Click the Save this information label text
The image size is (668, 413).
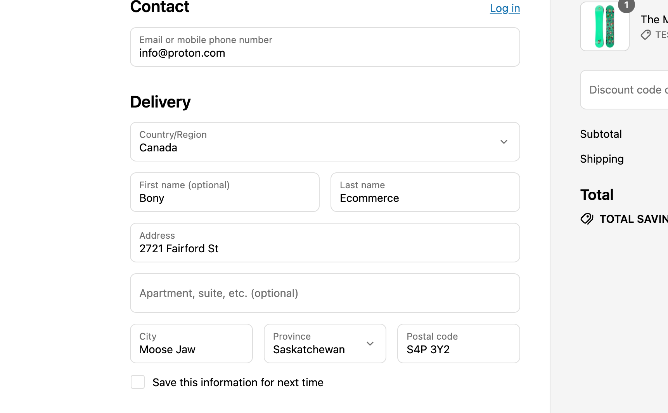click(x=238, y=383)
